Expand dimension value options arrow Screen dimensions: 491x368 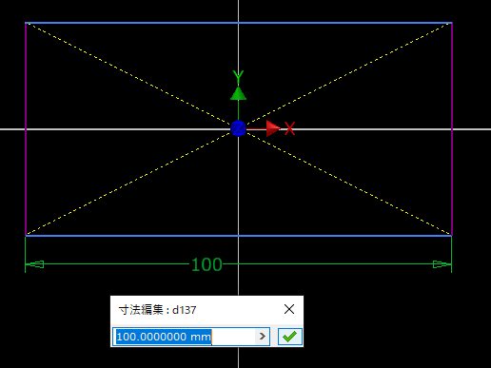point(263,337)
